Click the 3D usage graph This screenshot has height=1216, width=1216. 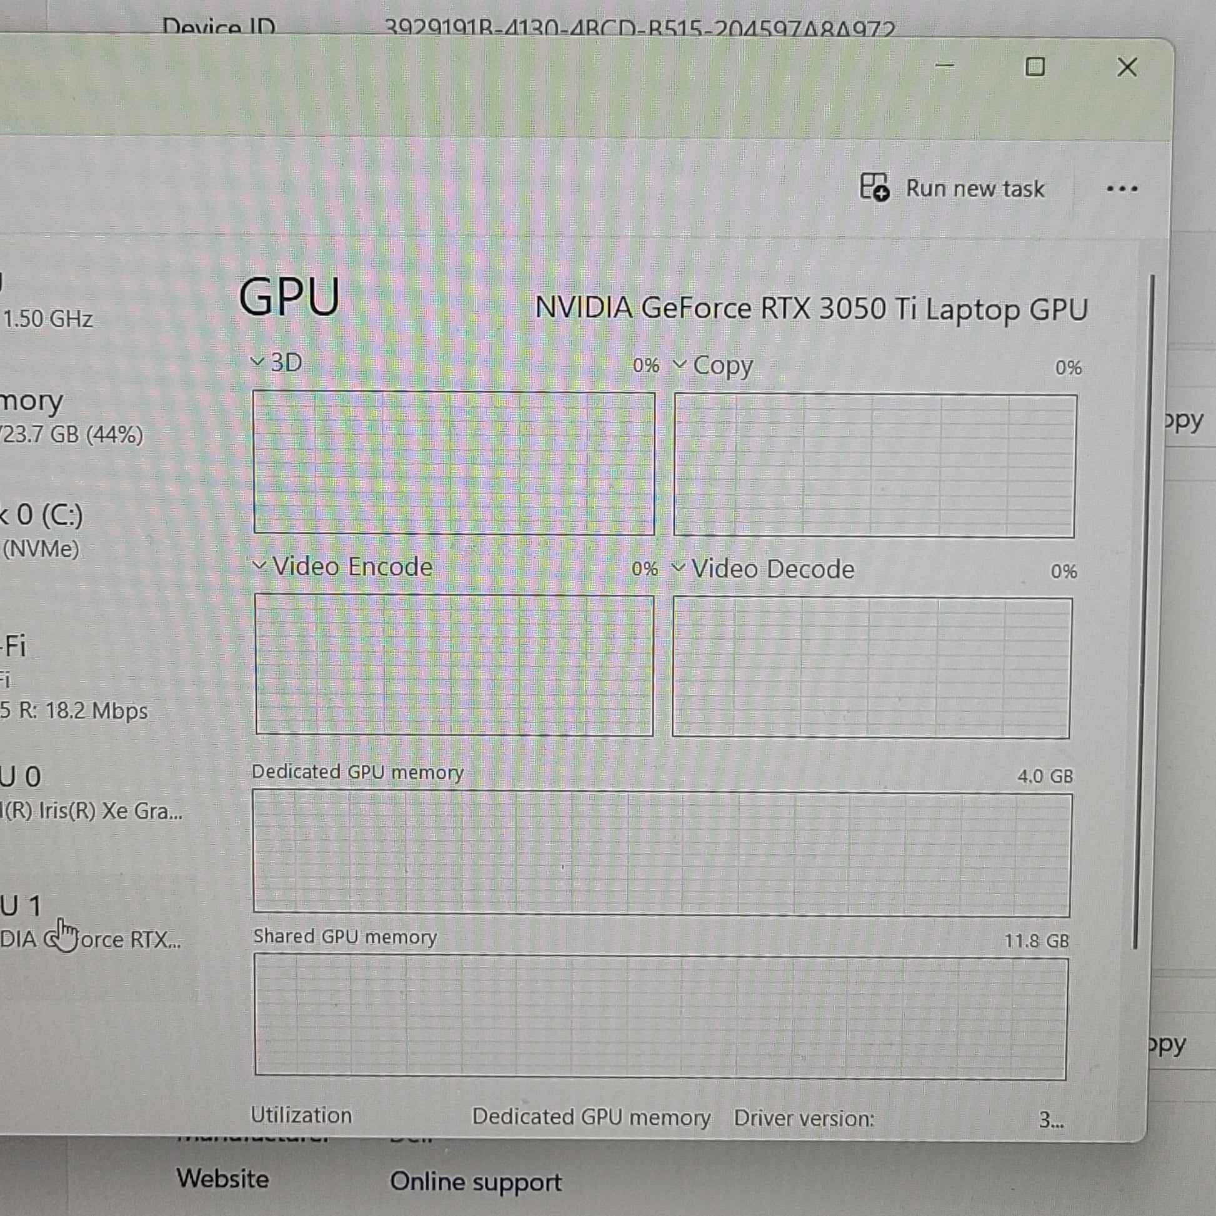pos(454,463)
